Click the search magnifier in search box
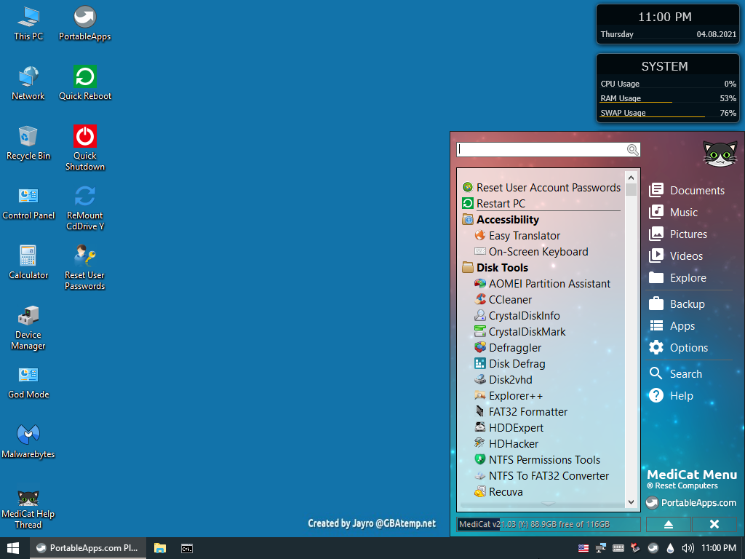Screen dimensions: 745x559 tap(632, 150)
